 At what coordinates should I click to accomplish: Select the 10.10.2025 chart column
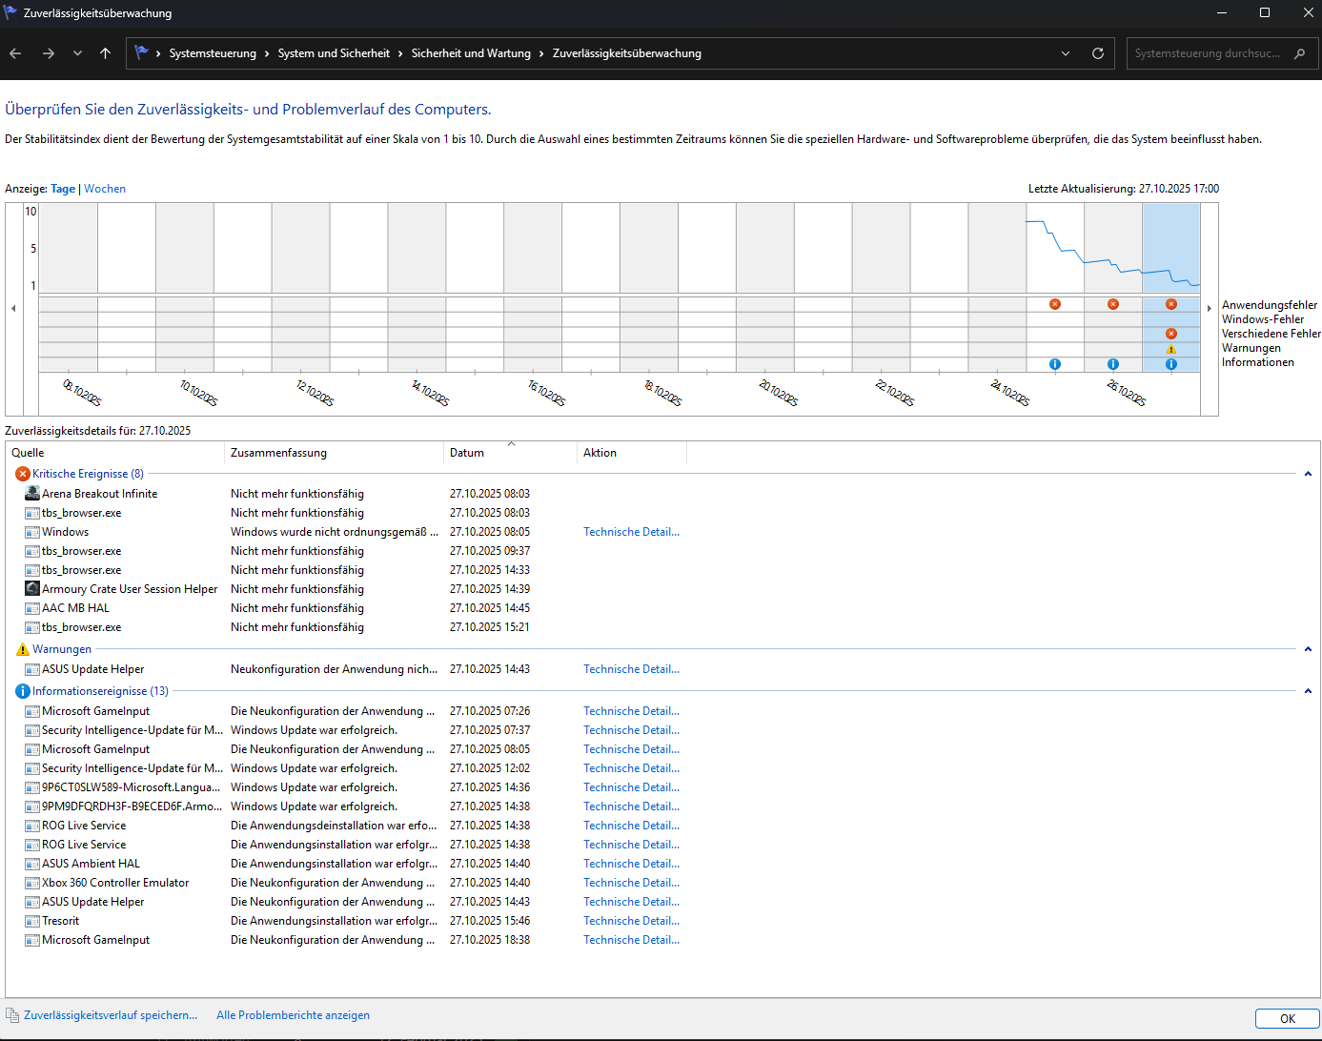(185, 286)
